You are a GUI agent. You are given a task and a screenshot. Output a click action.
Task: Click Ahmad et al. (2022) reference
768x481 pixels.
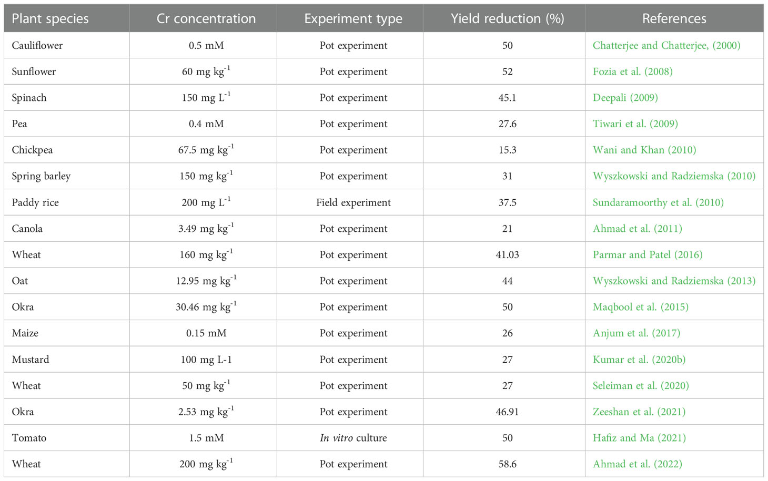[638, 464]
